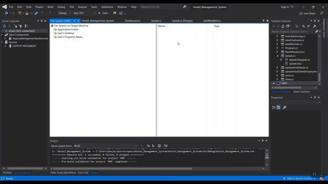Click Add to Source Control
This screenshot has height=184, width=328.
click(299, 178)
